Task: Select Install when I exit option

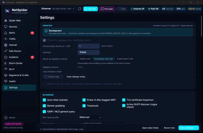Action: click(x=125, y=59)
